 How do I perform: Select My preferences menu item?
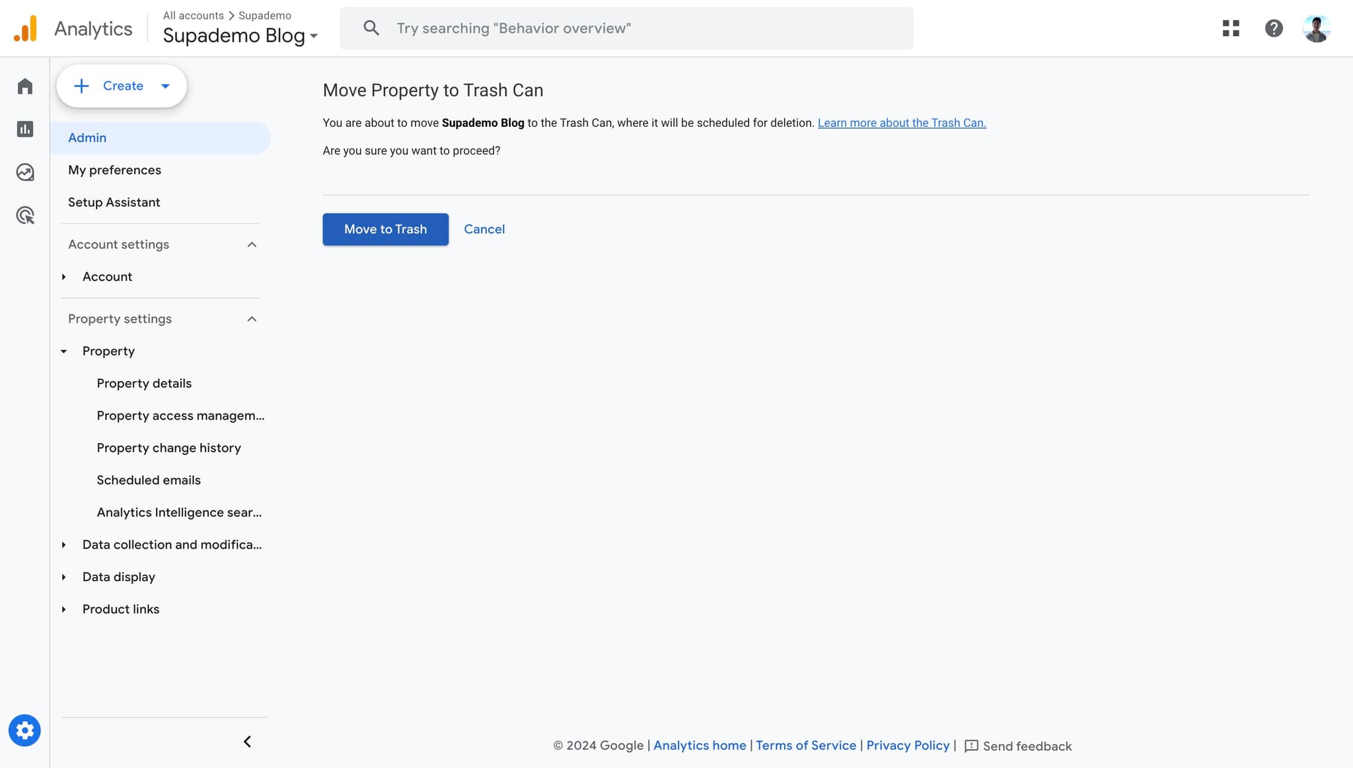click(x=114, y=170)
